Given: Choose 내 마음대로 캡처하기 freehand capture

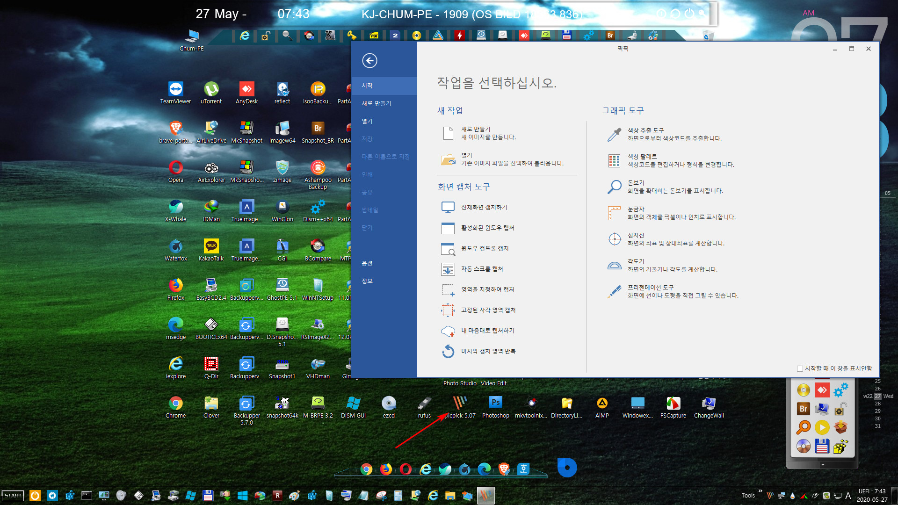Looking at the screenshot, I should coord(478,331).
